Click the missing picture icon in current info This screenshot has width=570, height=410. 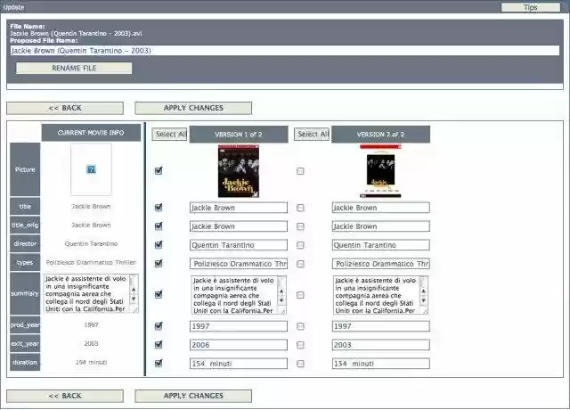click(x=91, y=169)
